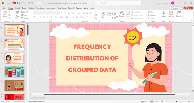Click the zoom level slider
The image size is (194, 103).
(178, 102)
